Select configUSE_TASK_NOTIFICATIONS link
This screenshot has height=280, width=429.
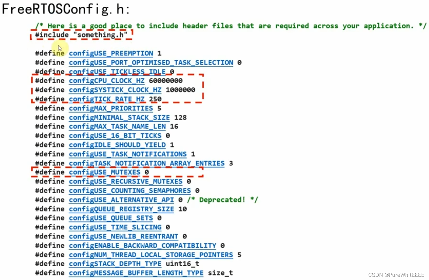click(128, 154)
